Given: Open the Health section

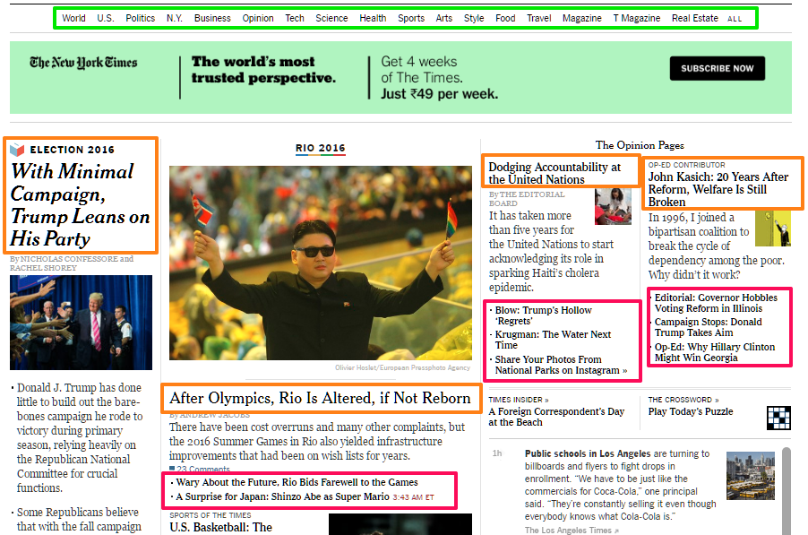Looking at the screenshot, I should pos(373,18).
